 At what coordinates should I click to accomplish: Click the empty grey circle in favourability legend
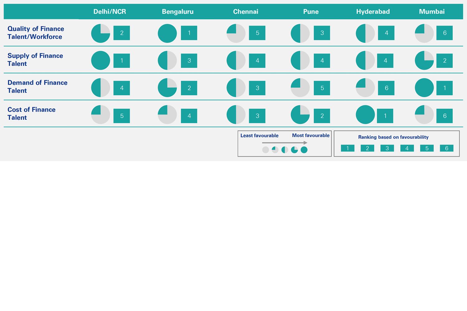click(x=266, y=150)
